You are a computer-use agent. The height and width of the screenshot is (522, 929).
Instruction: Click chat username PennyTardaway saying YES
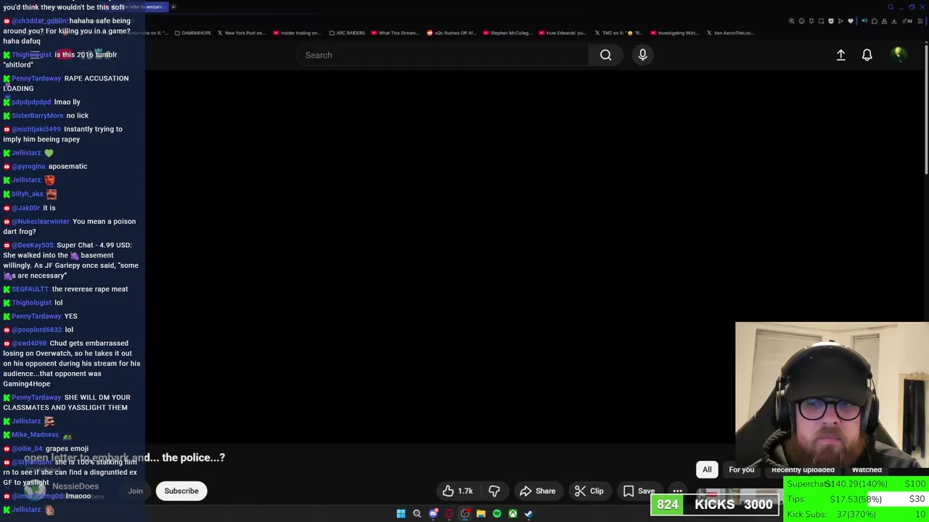tap(36, 316)
